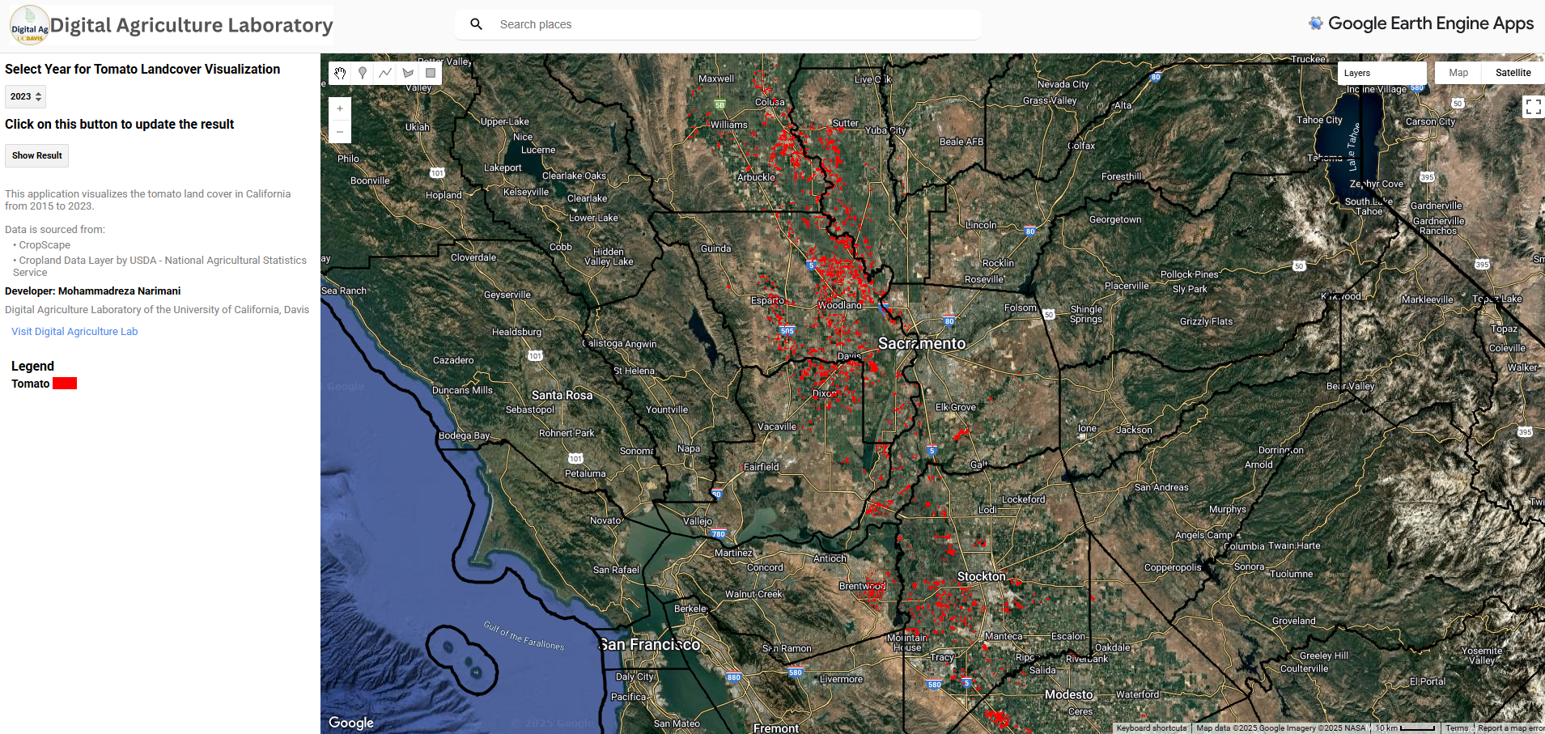Click the red Tomato legend swatch

64,383
